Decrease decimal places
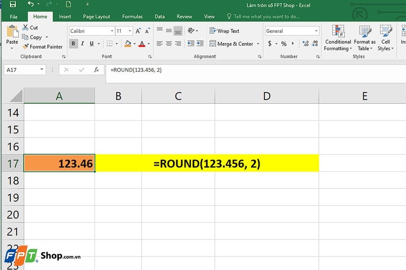The height and width of the screenshot is (270, 406). coord(315,44)
